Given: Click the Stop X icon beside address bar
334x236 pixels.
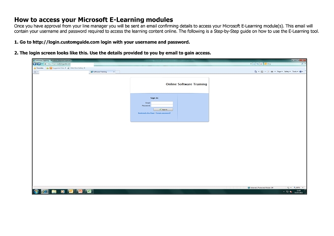Looking at the screenshot, I should tap(261, 64).
